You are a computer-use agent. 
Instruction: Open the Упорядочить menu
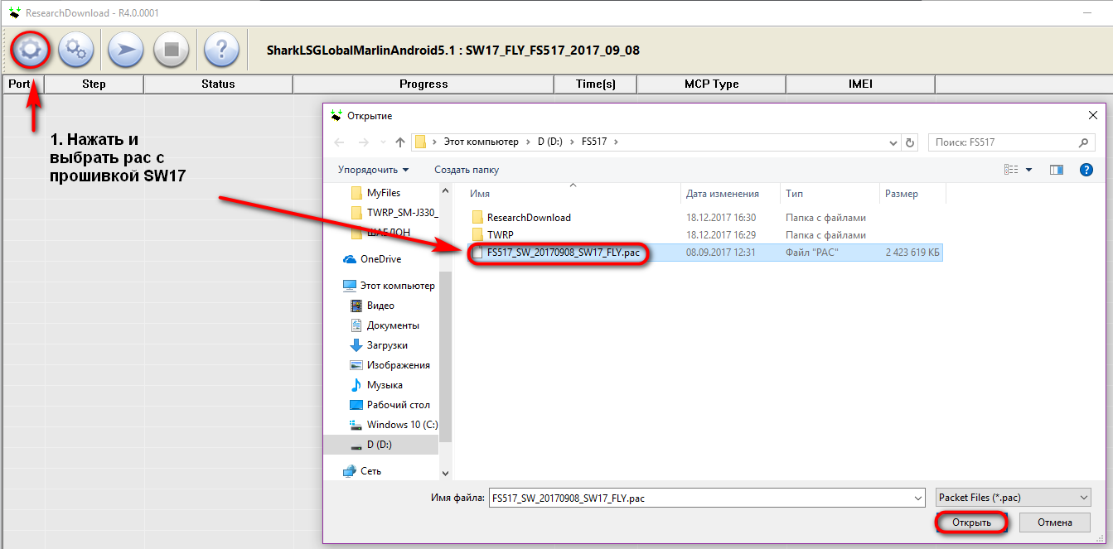pyautogui.click(x=373, y=170)
